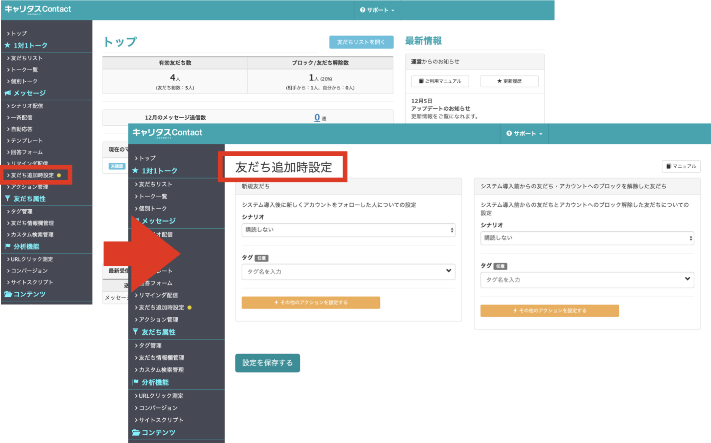This screenshot has width=711, height=443.
Task: Click flag icon beside 分析機能 in front sidebar
Action: [135, 382]
